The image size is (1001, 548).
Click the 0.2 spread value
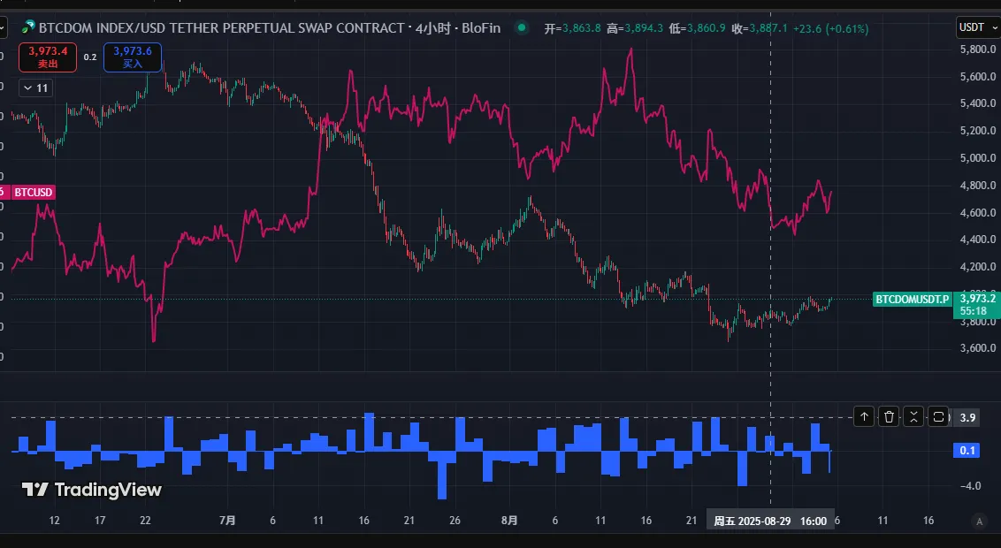click(x=90, y=57)
